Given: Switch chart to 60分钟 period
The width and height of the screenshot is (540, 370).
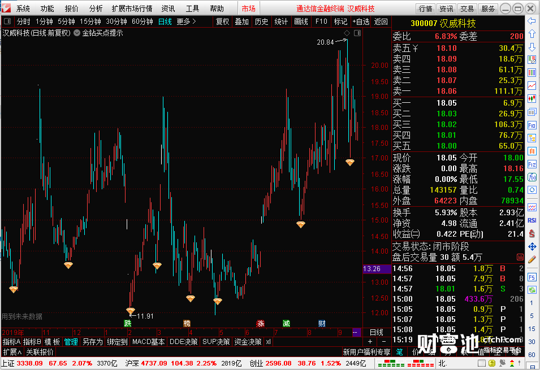Looking at the screenshot, I should (x=142, y=21).
